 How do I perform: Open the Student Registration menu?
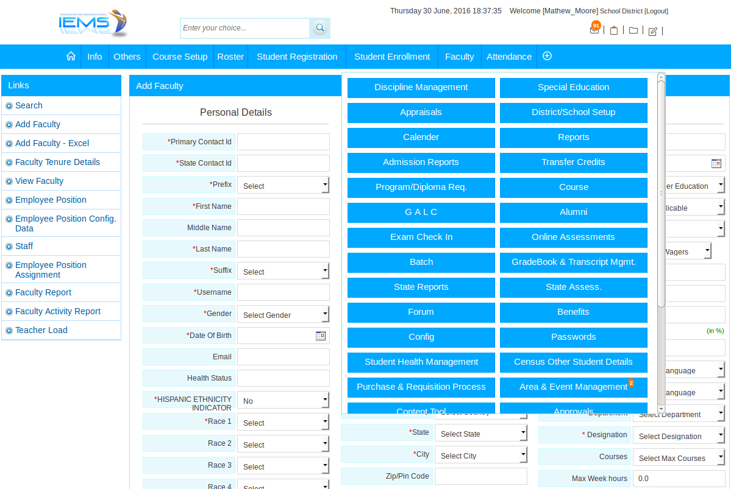coord(297,57)
